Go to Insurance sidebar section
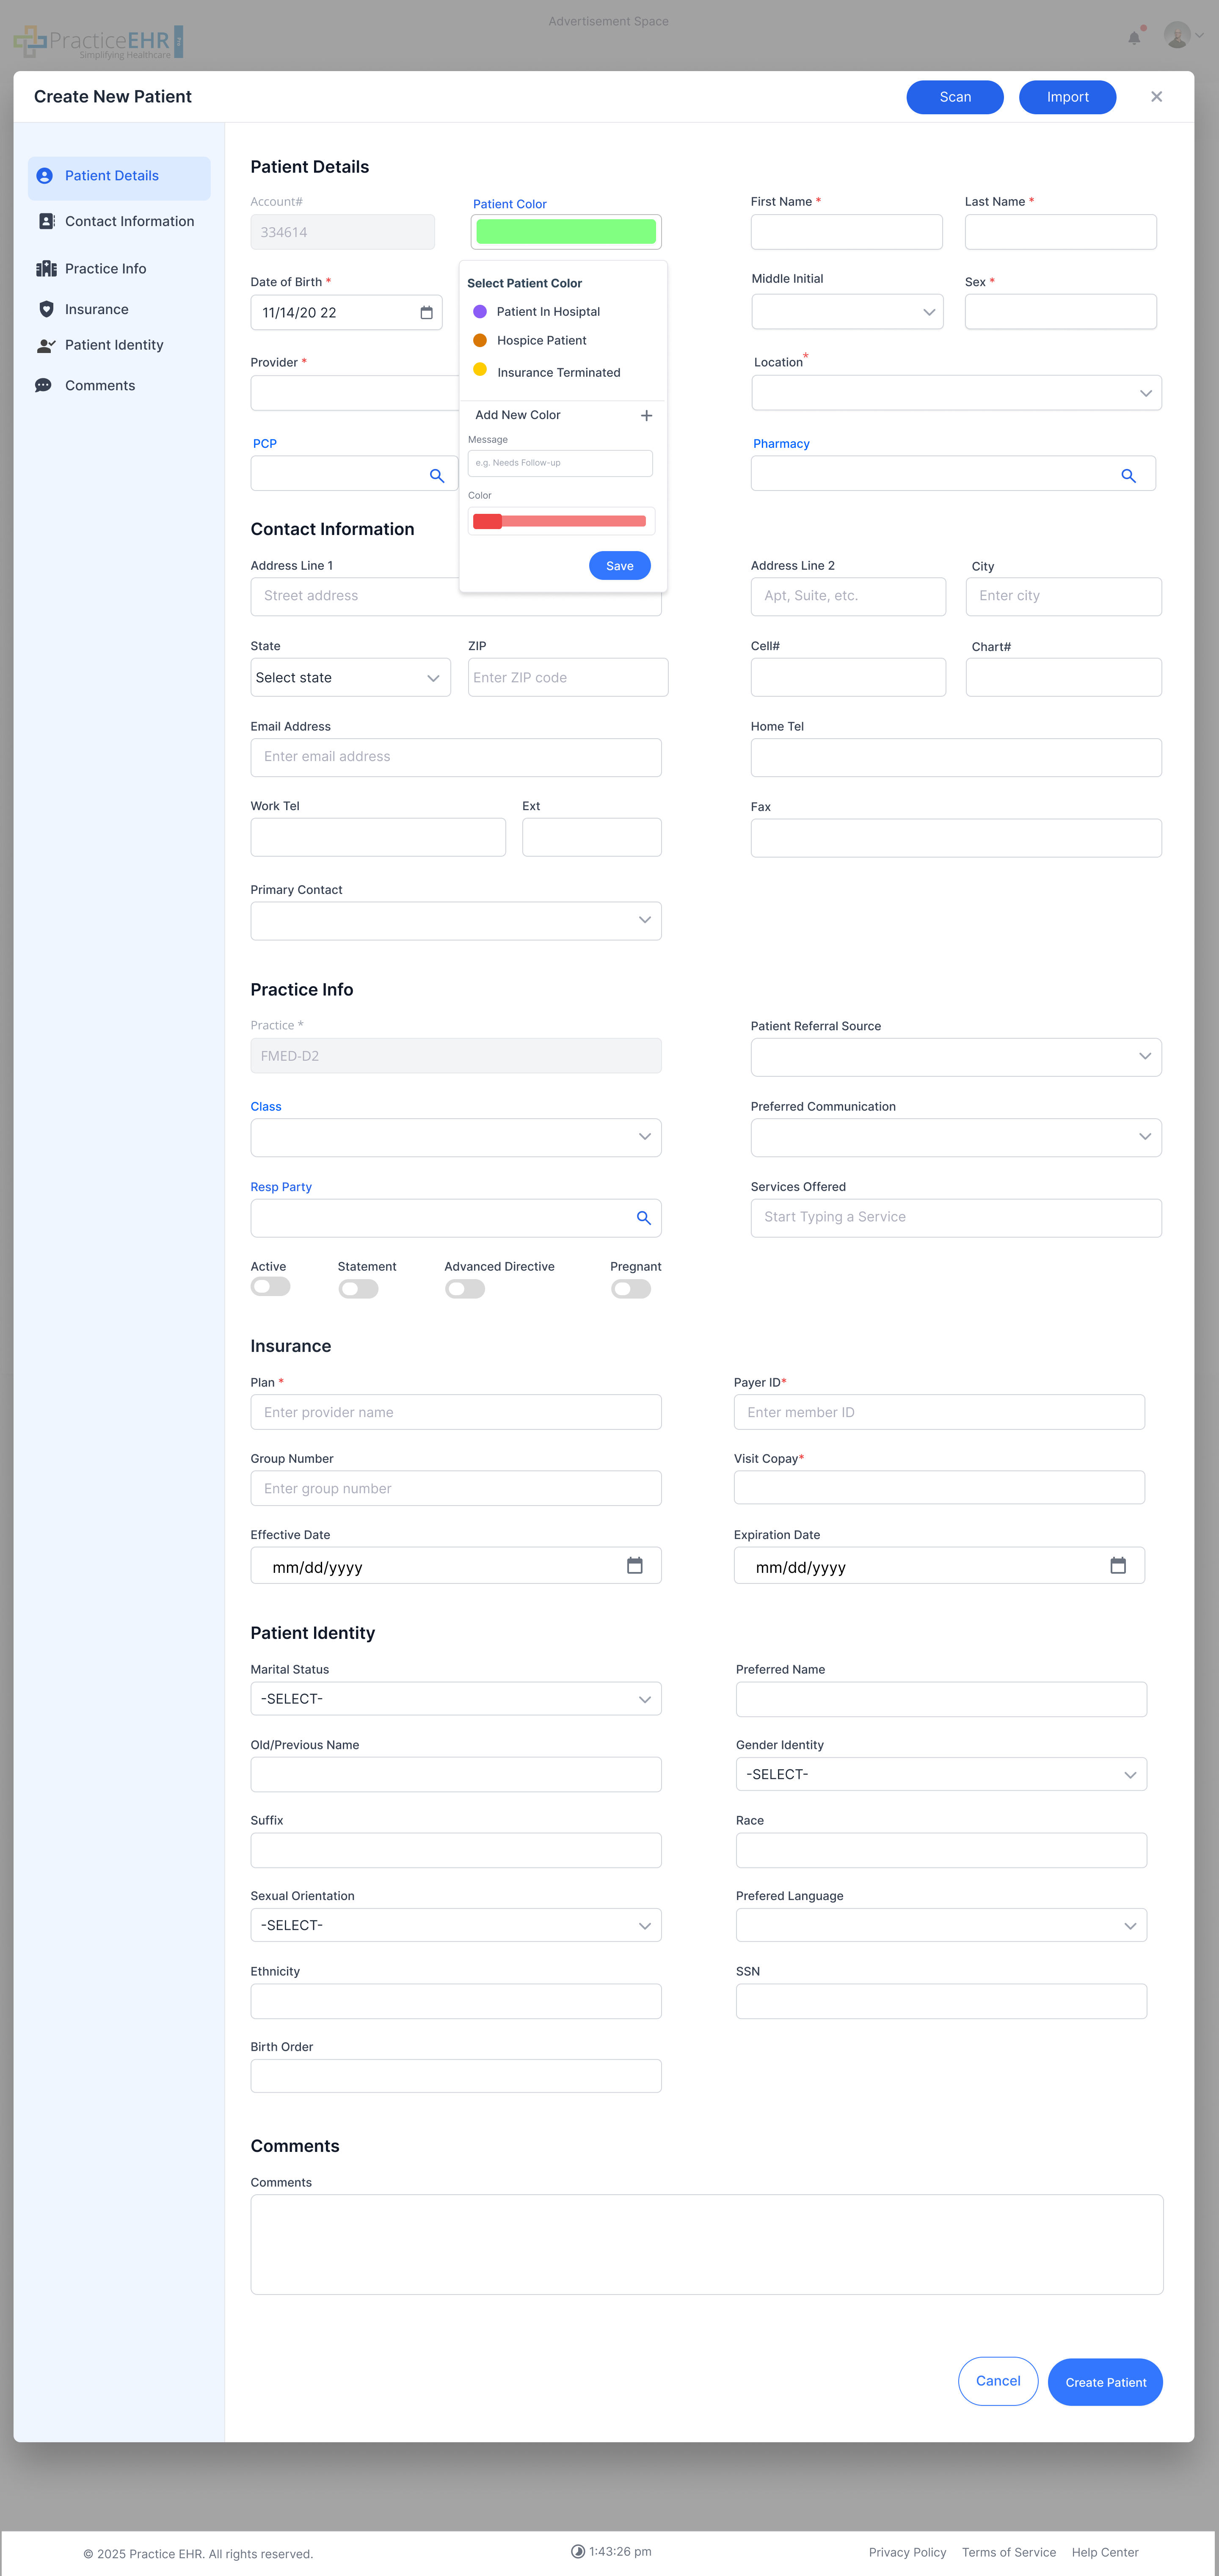The image size is (1219, 2576). click(x=96, y=309)
